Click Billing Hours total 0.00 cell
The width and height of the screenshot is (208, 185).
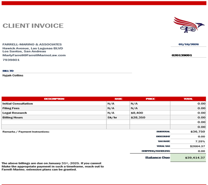188,117
